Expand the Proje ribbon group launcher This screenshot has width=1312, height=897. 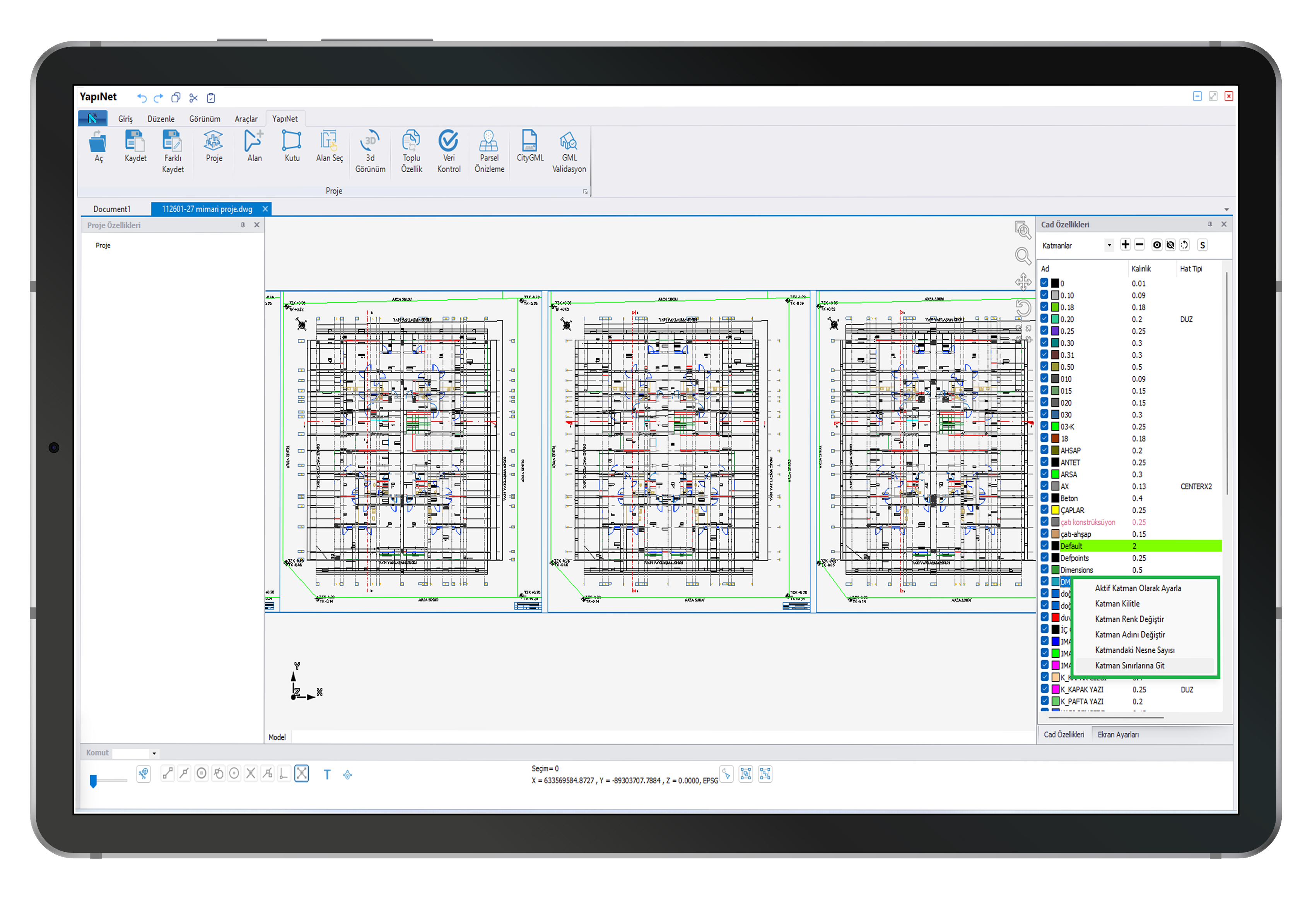point(586,192)
